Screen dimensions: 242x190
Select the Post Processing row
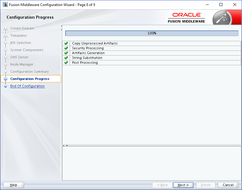coord(152,63)
